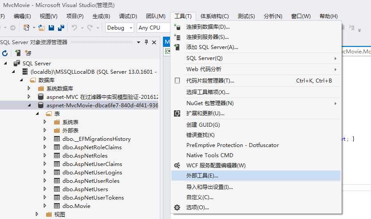This screenshot has height=219, width=371.
Task: Click the aspnet-MvcMovie database cylinder icon
Action: (41, 105)
